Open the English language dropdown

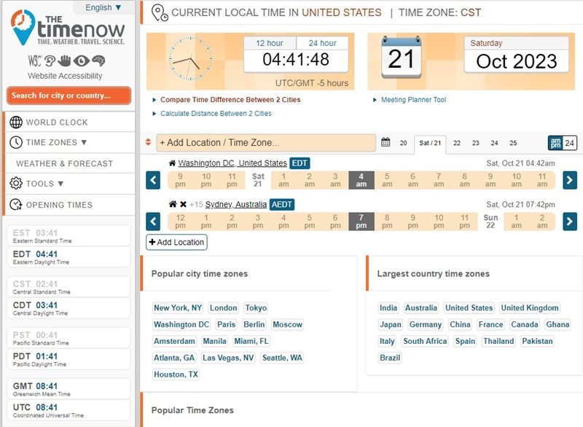point(101,7)
